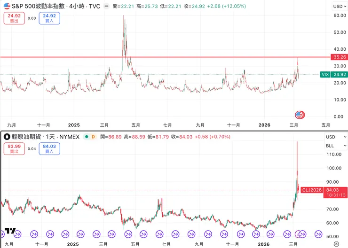Click the 20.00 price scale label
348x248 pixels.
point(340,83)
